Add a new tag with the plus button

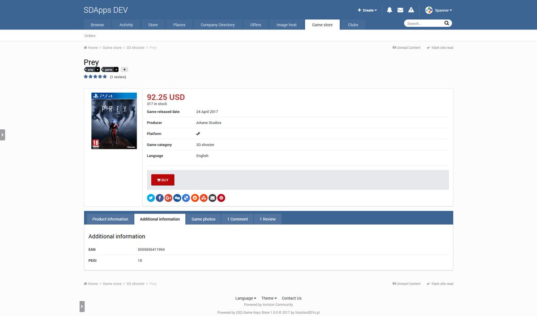(x=124, y=70)
